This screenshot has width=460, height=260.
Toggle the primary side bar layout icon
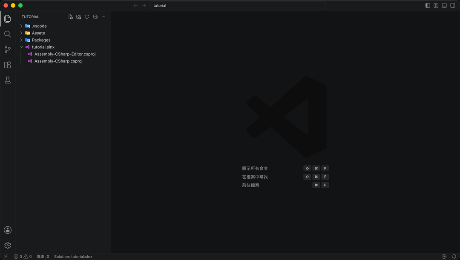428,6
